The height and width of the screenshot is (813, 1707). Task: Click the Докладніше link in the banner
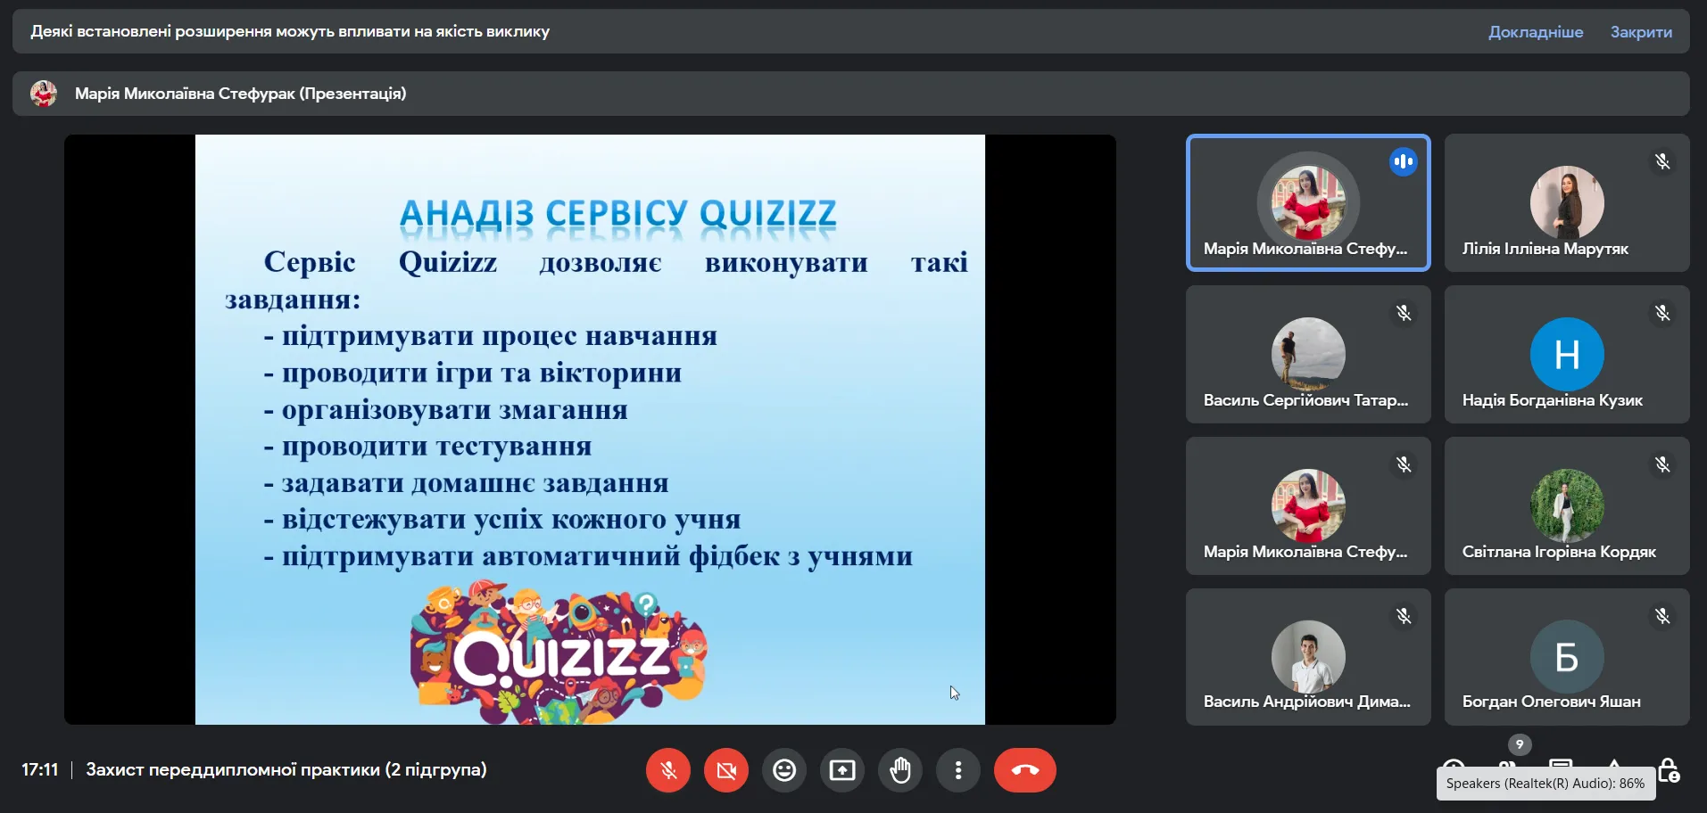[1536, 32]
